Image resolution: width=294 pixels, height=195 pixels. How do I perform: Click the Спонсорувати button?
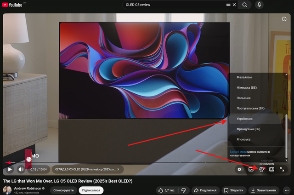pyautogui.click(x=63, y=190)
